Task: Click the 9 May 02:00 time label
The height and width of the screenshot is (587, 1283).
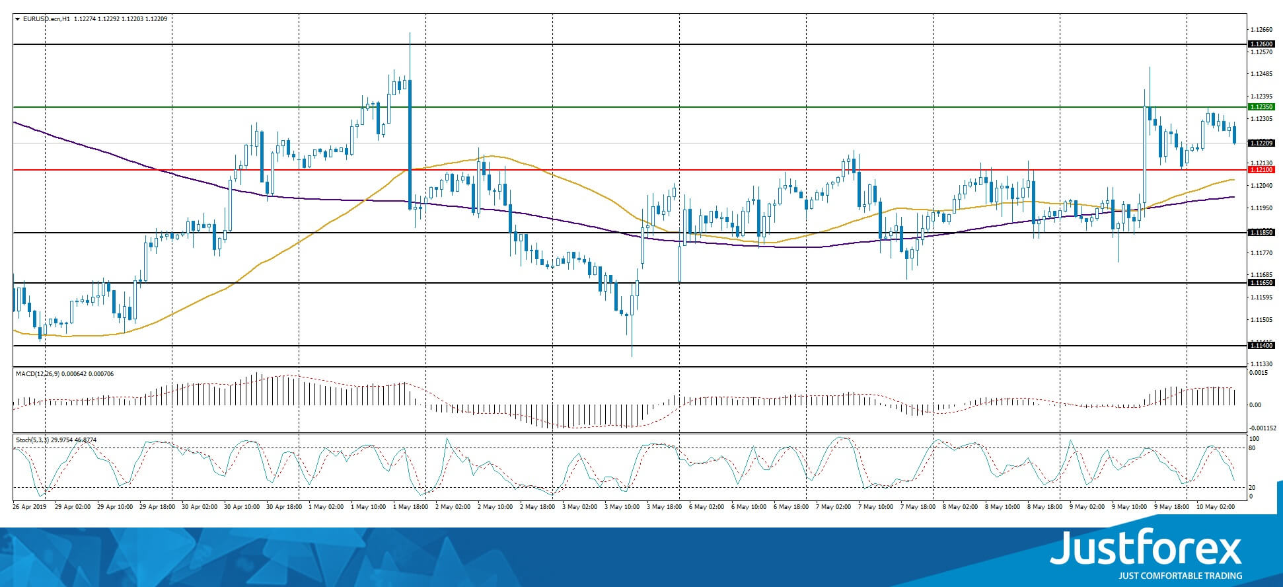Action: pos(1087,507)
